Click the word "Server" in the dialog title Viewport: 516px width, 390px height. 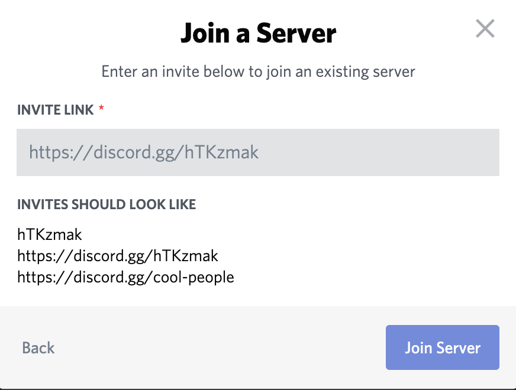pyautogui.click(x=296, y=33)
